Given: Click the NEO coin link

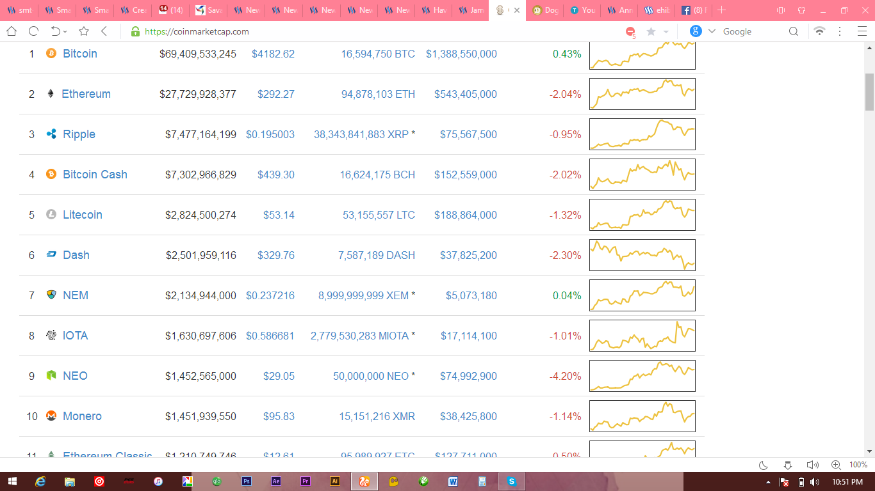Looking at the screenshot, I should pos(75,376).
